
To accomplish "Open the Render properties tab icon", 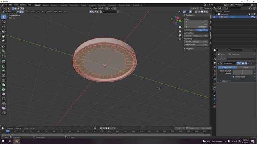I will click(214, 60).
